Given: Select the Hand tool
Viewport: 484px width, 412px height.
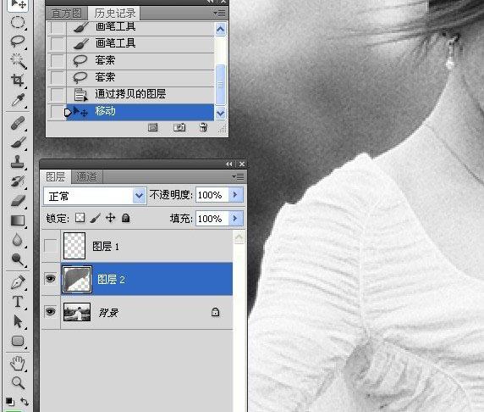Looking at the screenshot, I should tap(18, 363).
